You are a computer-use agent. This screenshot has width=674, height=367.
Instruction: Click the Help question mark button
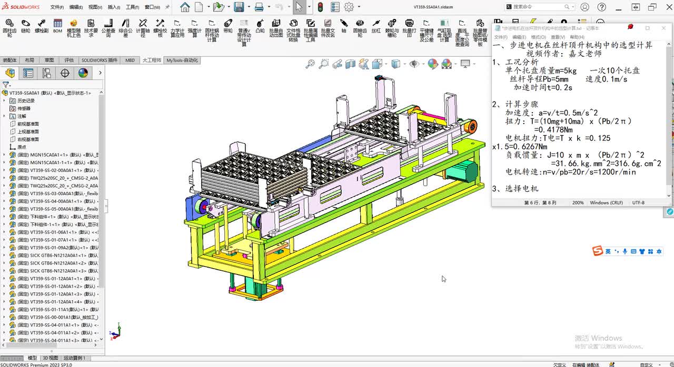(602, 7)
